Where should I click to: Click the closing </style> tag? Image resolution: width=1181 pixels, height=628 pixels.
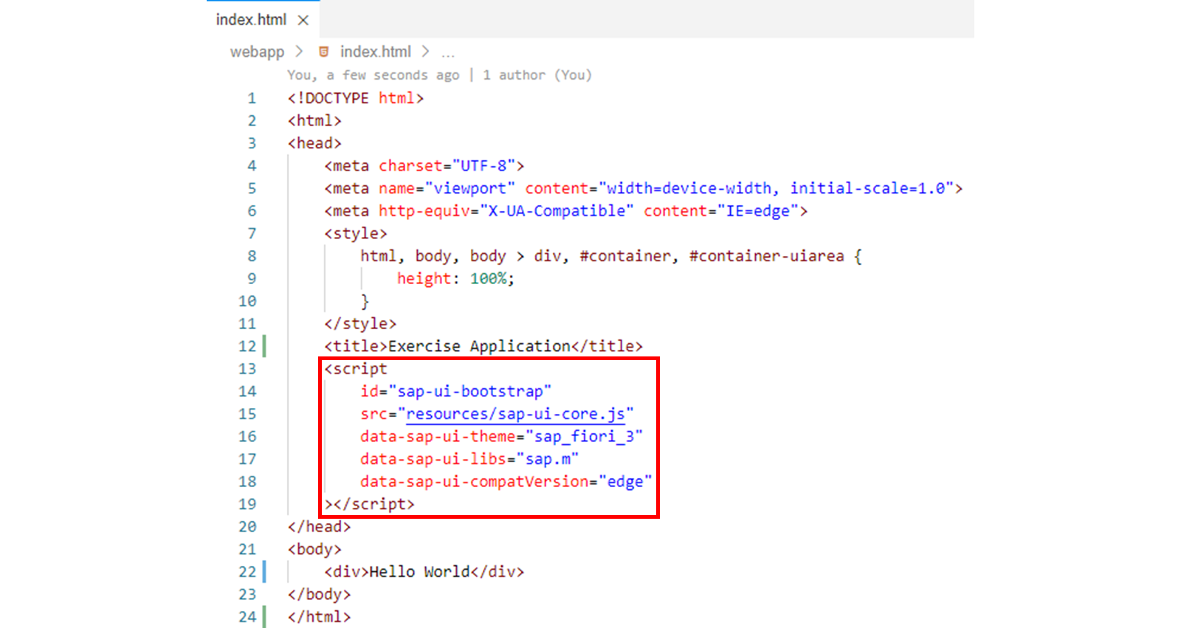(359, 324)
